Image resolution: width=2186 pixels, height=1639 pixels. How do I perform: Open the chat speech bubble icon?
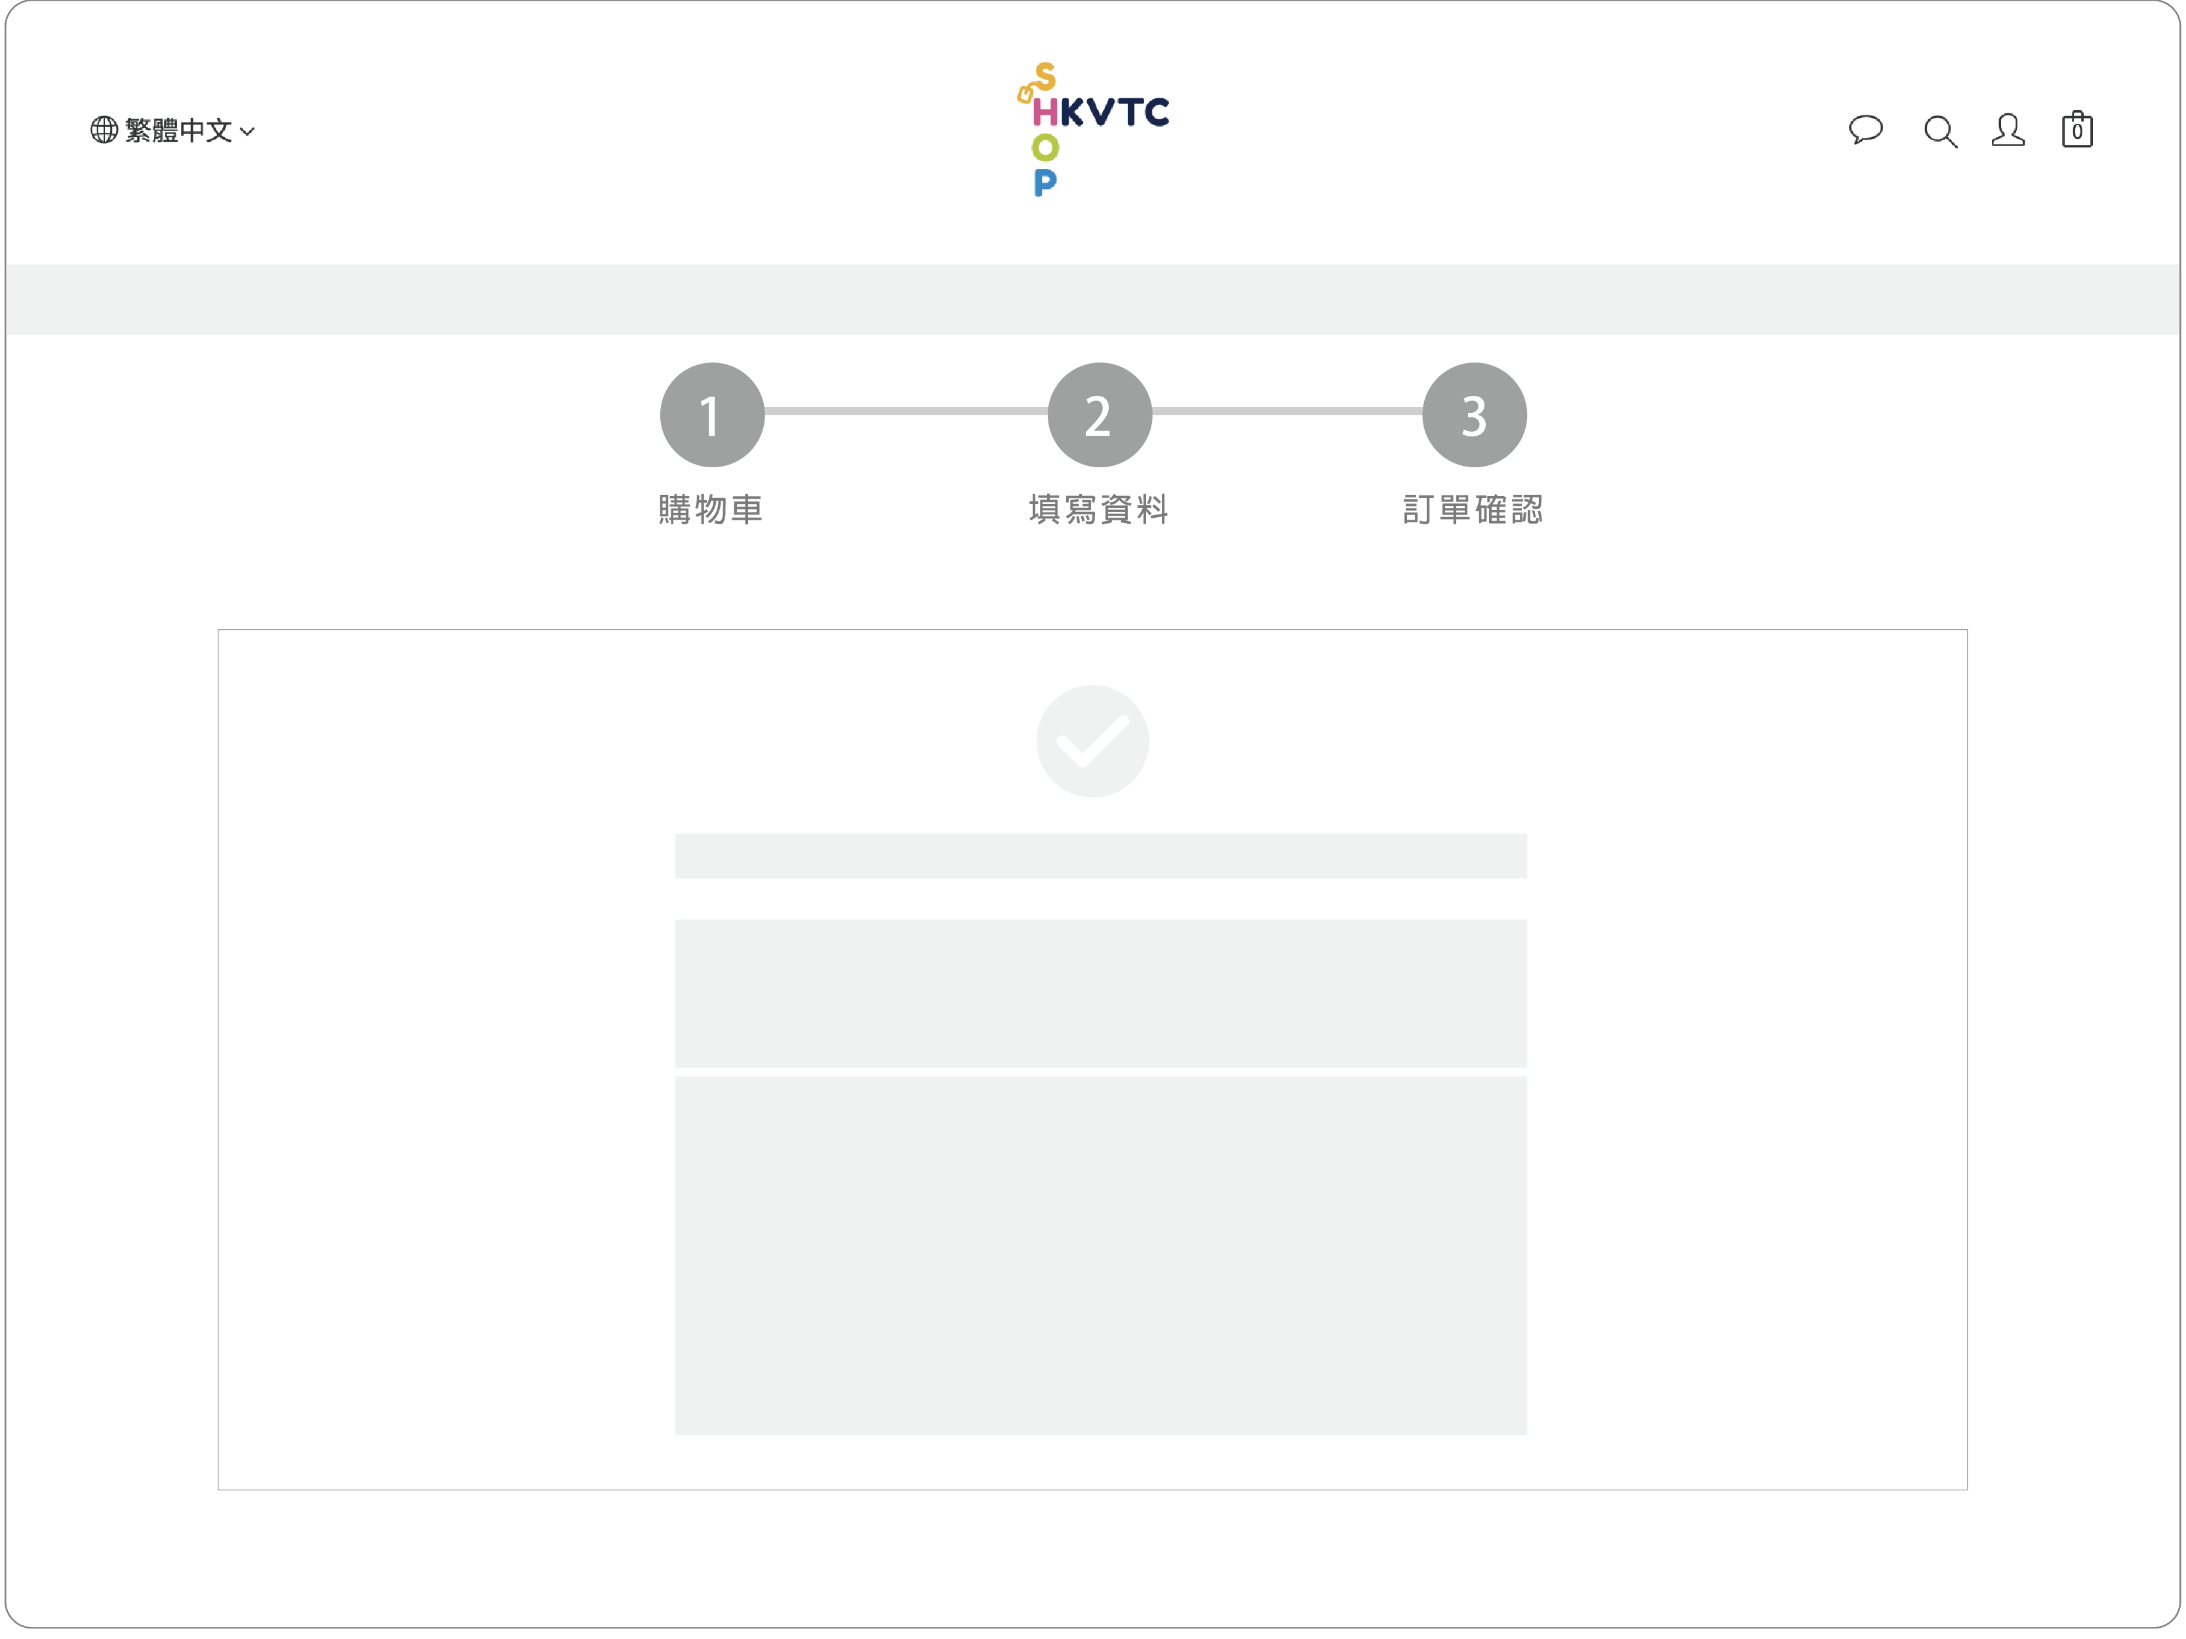(1866, 129)
